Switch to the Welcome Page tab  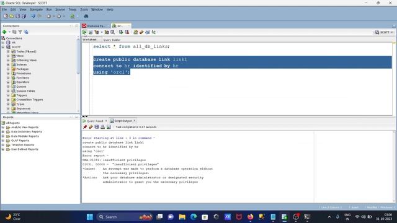pyautogui.click(x=96, y=26)
